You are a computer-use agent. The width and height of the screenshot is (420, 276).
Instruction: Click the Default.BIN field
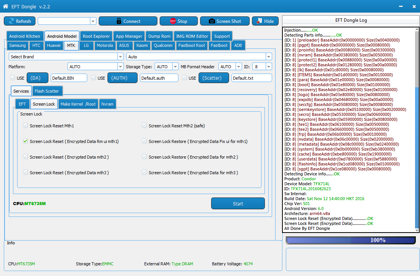[69, 78]
